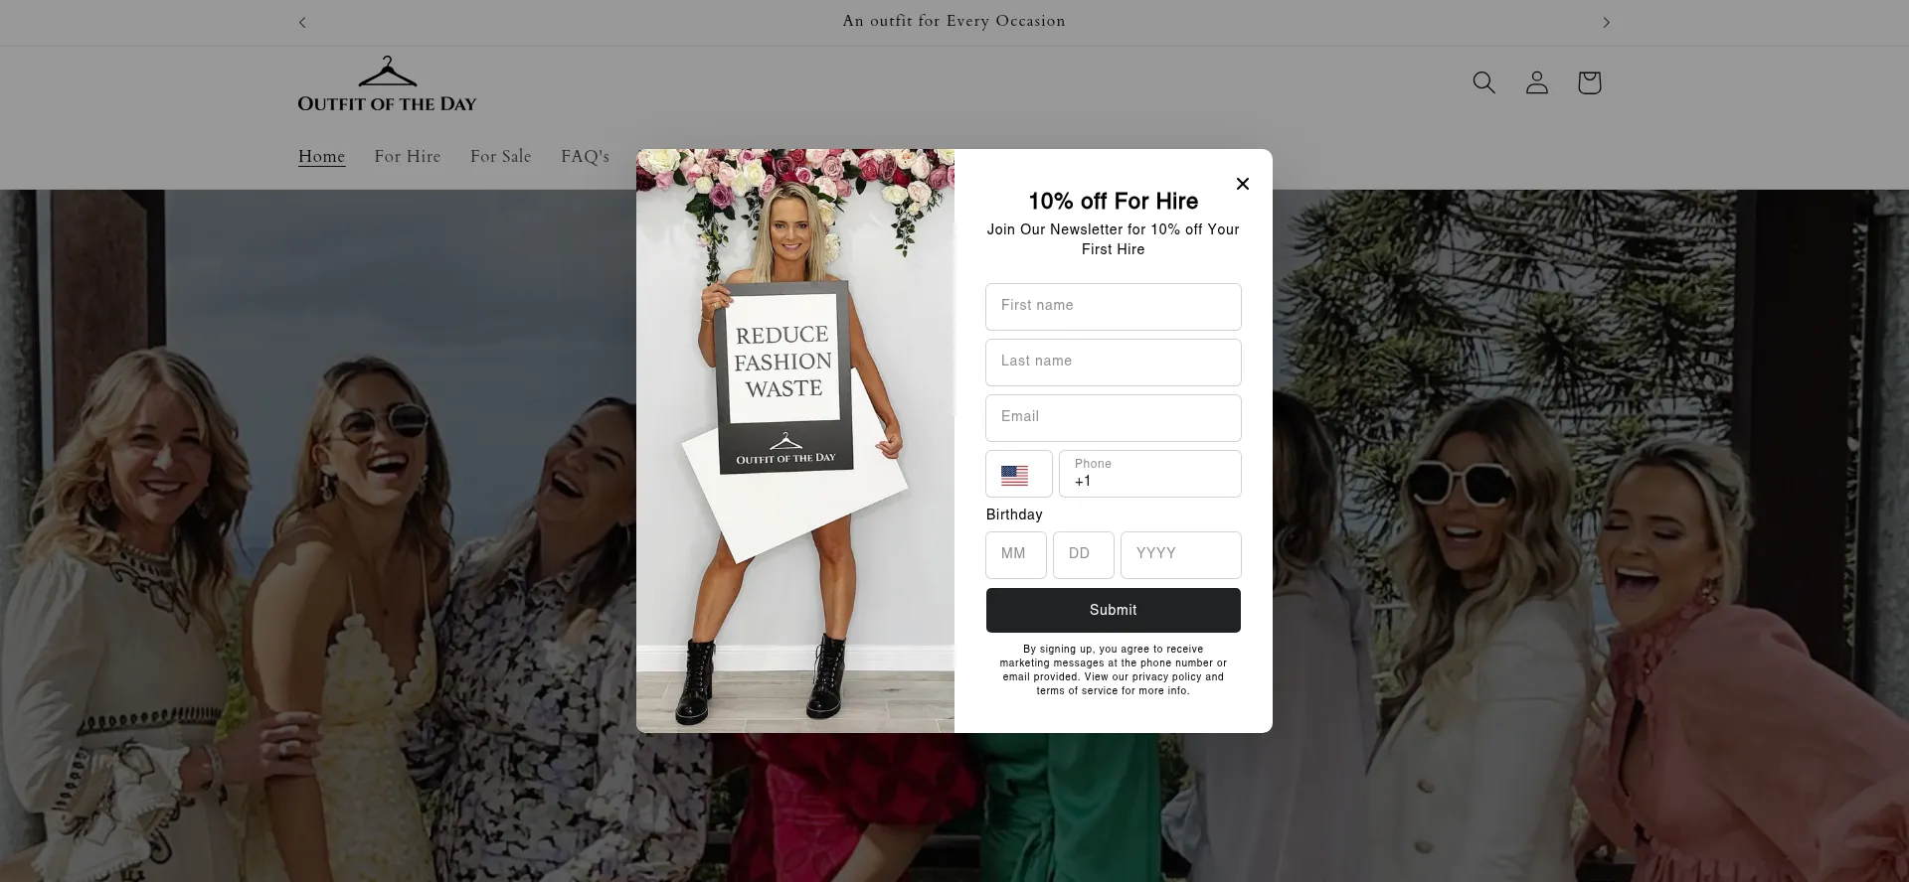Focus the birthday MM field
The width and height of the screenshot is (1909, 882).
pyautogui.click(x=1015, y=555)
